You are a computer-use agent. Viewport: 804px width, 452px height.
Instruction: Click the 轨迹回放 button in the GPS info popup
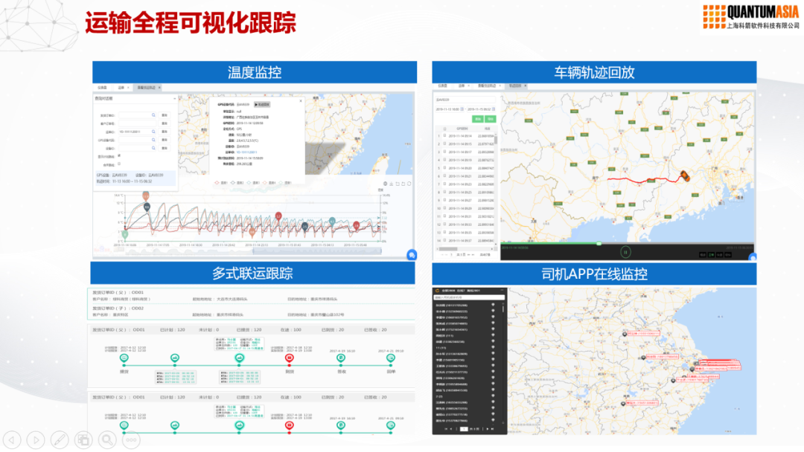[261, 103]
